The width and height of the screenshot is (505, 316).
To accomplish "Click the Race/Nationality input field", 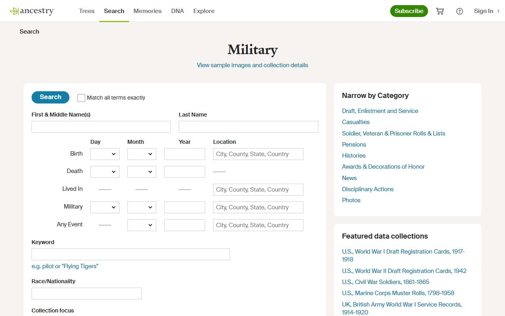I will (86, 293).
